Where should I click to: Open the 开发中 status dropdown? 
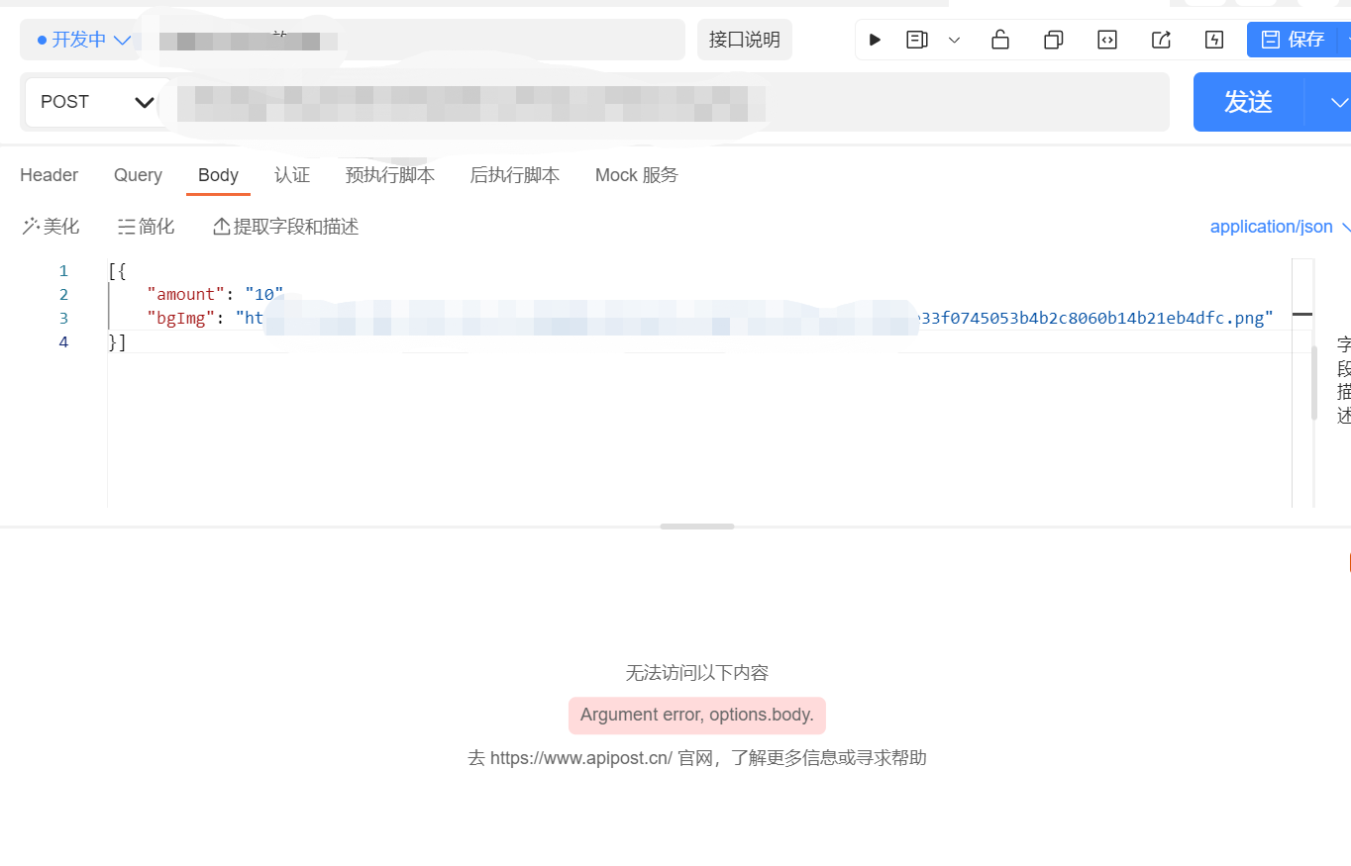83,40
